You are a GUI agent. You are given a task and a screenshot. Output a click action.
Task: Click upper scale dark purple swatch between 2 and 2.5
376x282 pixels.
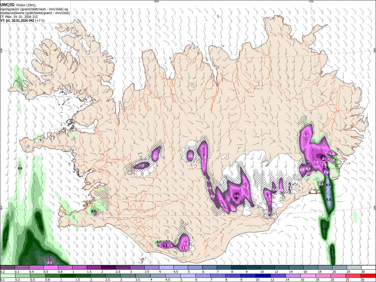(108, 268)
